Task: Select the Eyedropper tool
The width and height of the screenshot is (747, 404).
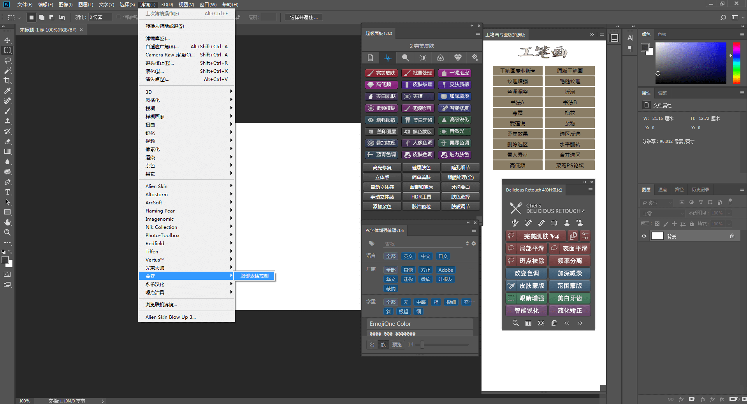Action: click(x=7, y=91)
